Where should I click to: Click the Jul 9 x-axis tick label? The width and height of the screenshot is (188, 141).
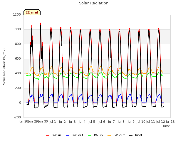[x=131, y=122]
